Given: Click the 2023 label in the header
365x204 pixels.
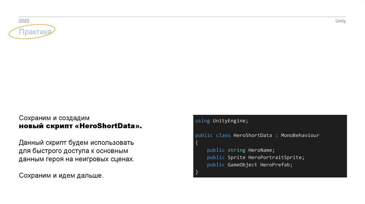Looking at the screenshot, I should click(24, 21).
